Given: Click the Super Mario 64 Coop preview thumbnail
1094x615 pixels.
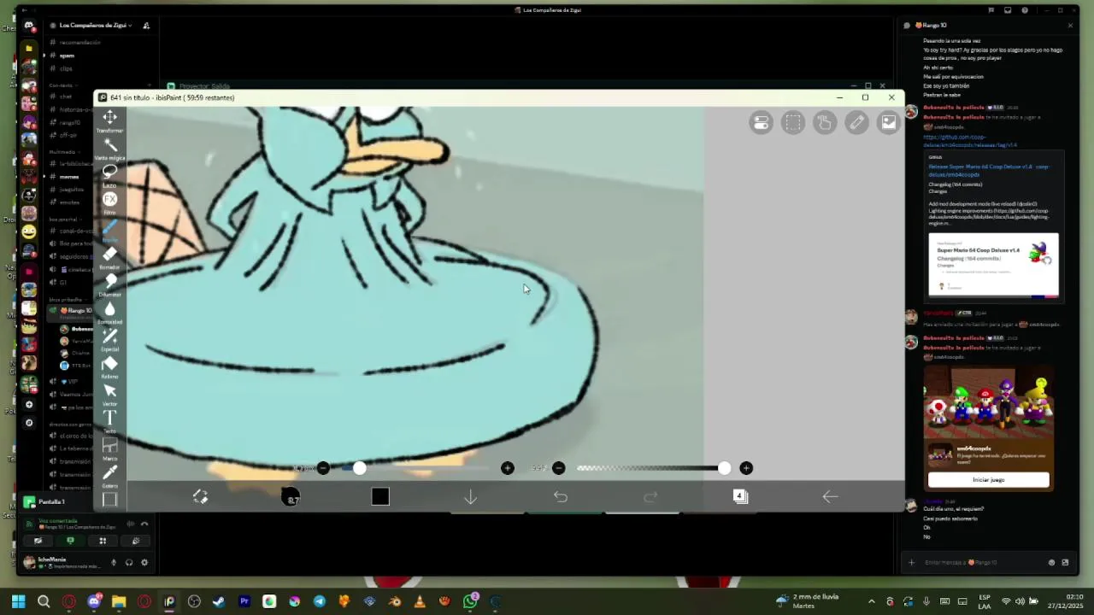Looking at the screenshot, I should pyautogui.click(x=993, y=265).
